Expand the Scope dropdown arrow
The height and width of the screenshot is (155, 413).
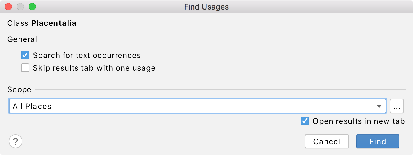pos(379,106)
